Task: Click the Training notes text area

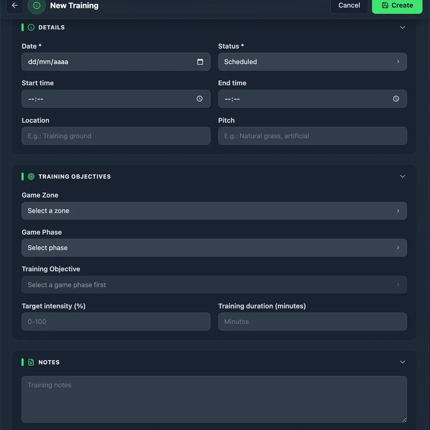Action: point(214,399)
